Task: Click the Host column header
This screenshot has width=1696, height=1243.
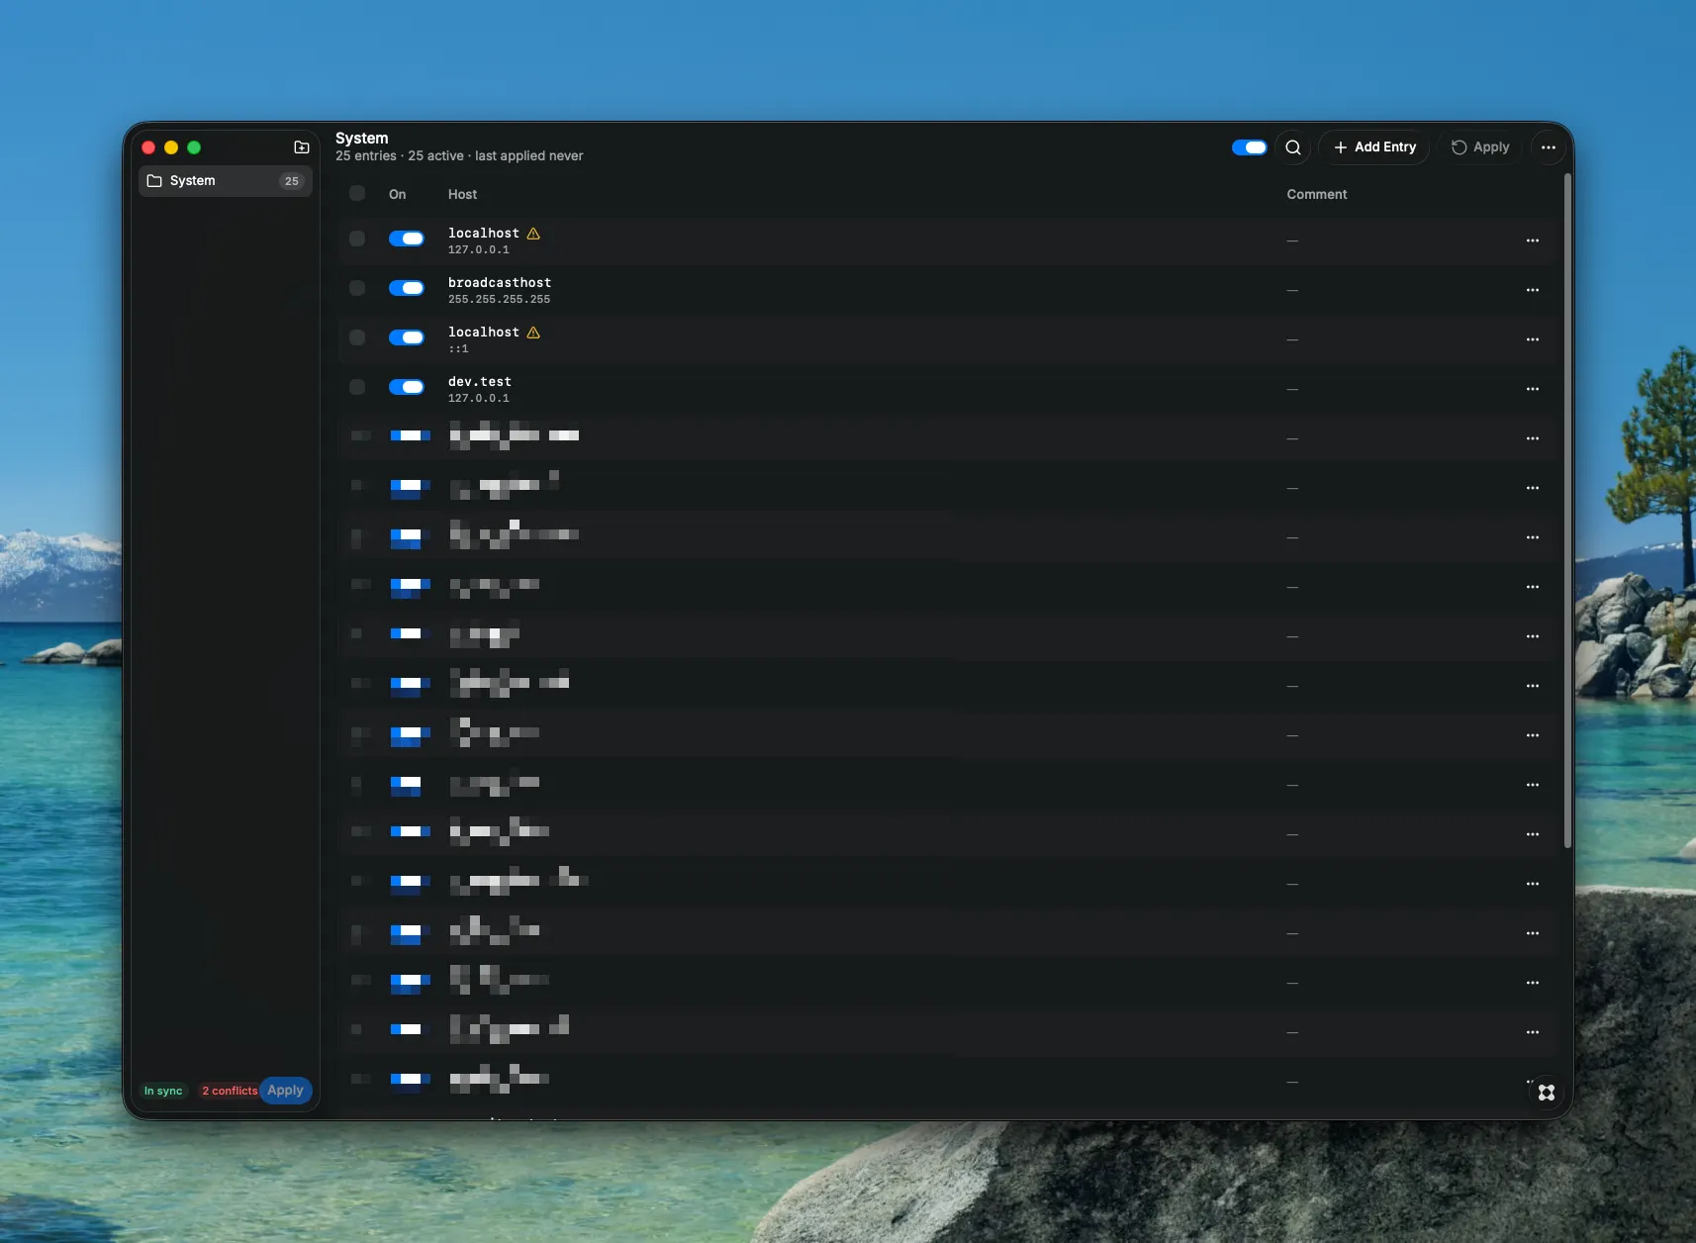Action: click(463, 195)
